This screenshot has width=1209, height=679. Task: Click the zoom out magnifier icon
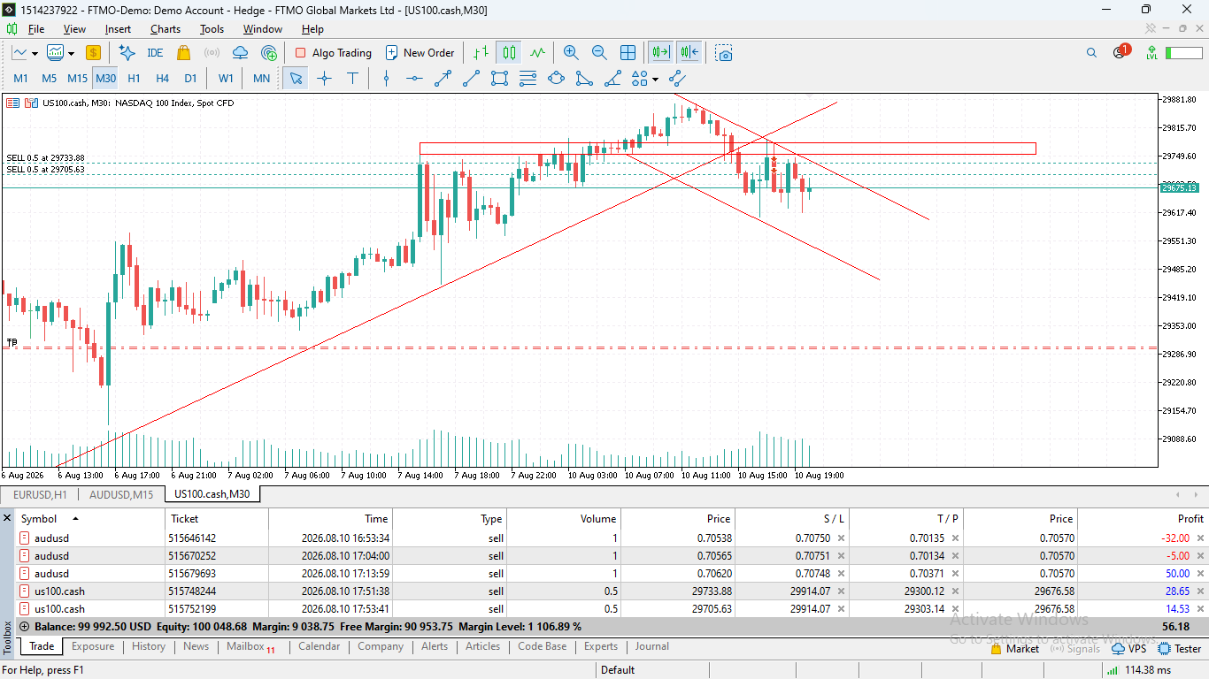point(599,53)
